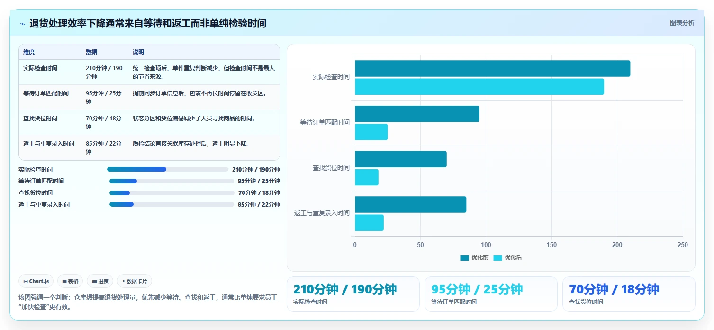
Task: Click the 实际检查时间 label in the progress list
Action: 36,169
